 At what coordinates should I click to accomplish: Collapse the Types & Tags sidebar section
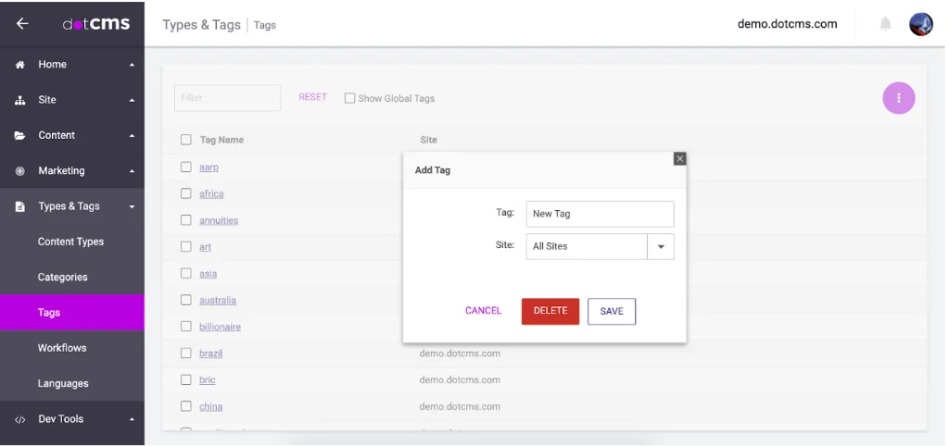tap(132, 207)
